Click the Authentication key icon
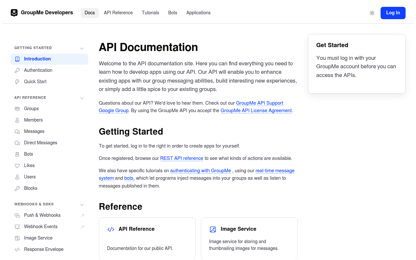416x260 pixels. (x=17, y=70)
